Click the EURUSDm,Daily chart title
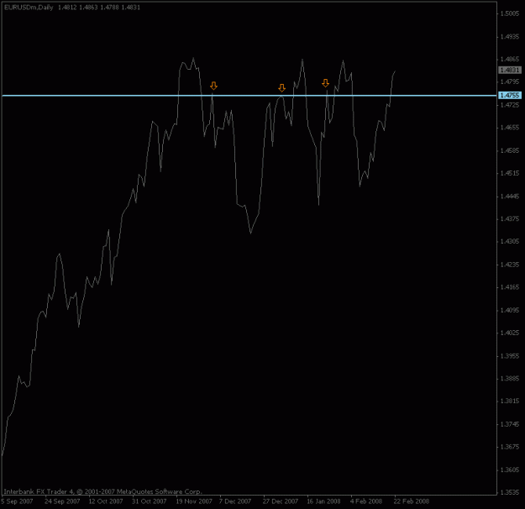525x509 pixels. point(29,8)
